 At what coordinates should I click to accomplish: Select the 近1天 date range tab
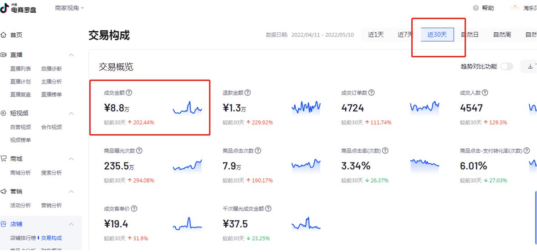(376, 35)
